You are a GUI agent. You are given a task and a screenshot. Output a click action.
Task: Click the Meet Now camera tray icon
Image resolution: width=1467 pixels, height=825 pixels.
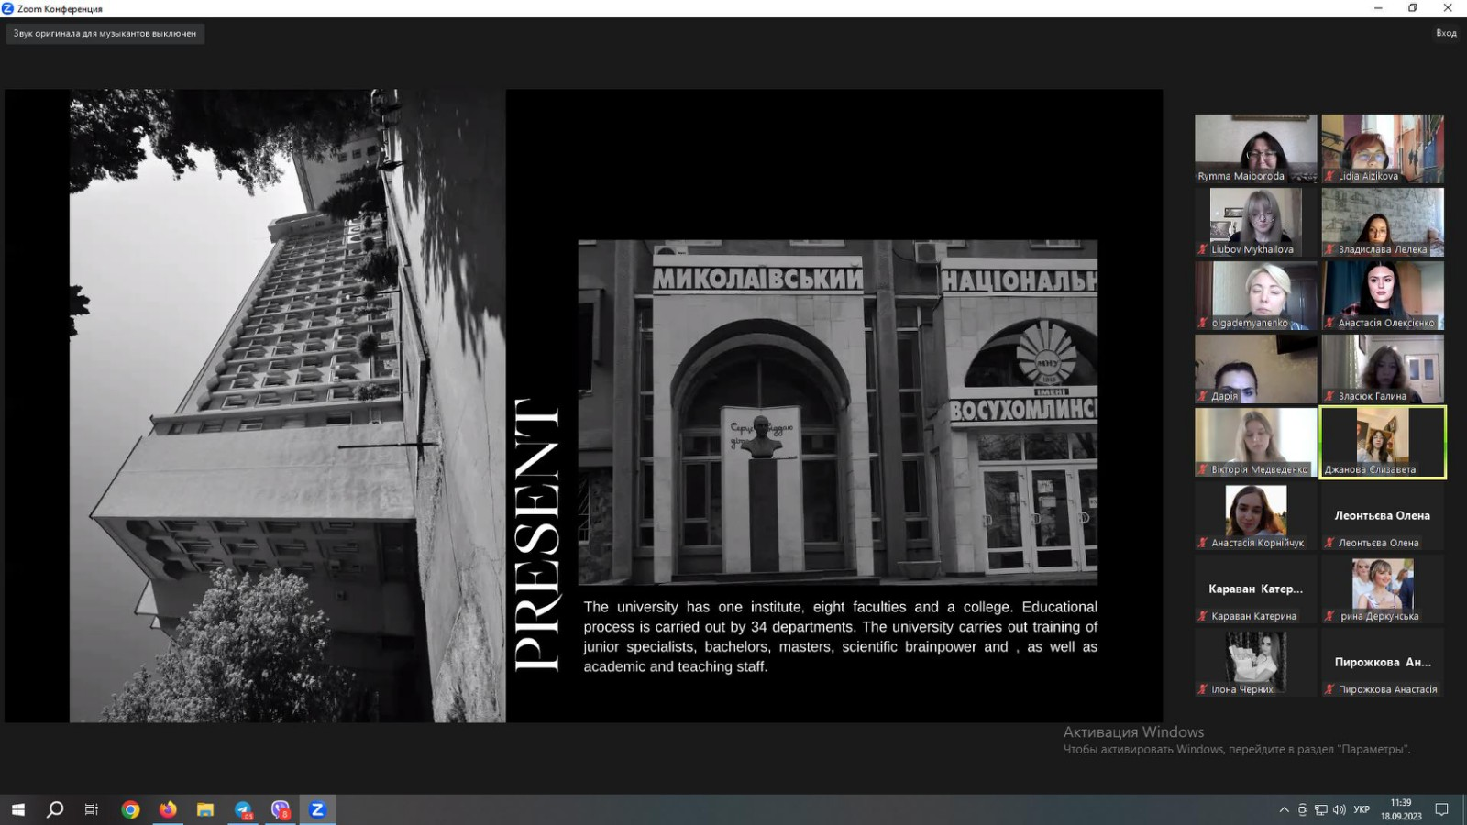click(x=1303, y=809)
